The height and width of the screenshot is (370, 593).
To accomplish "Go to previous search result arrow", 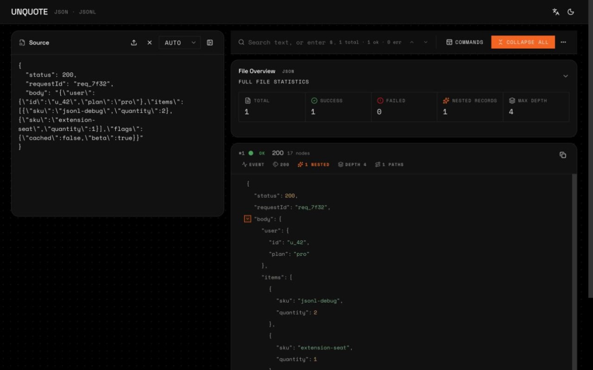I will 412,42.
